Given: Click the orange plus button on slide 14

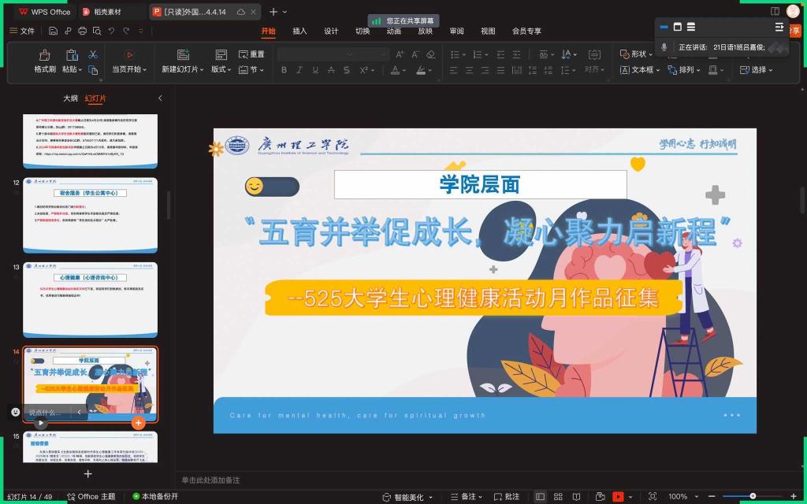Looking at the screenshot, I should pyautogui.click(x=139, y=423).
